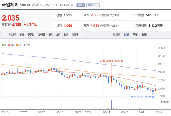Select the 3개월 line chart tab
This screenshot has width=171, height=116.
[x=41, y=35]
